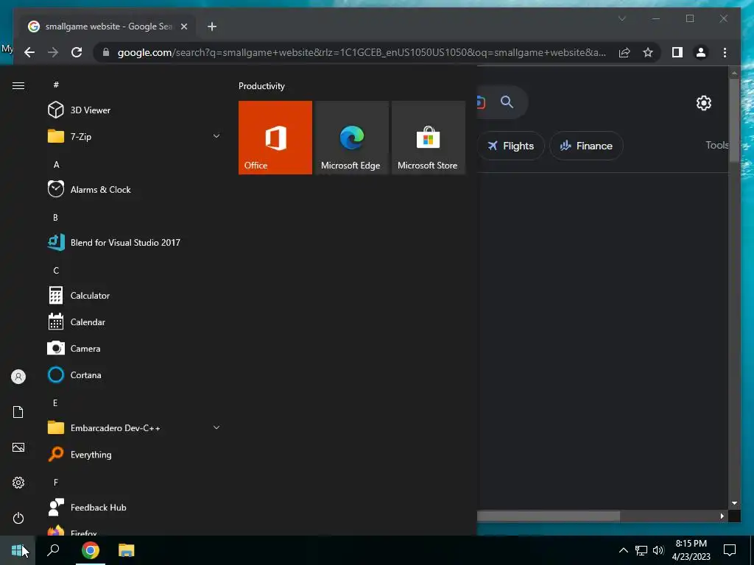Click the Windows Start button

pos(18,550)
